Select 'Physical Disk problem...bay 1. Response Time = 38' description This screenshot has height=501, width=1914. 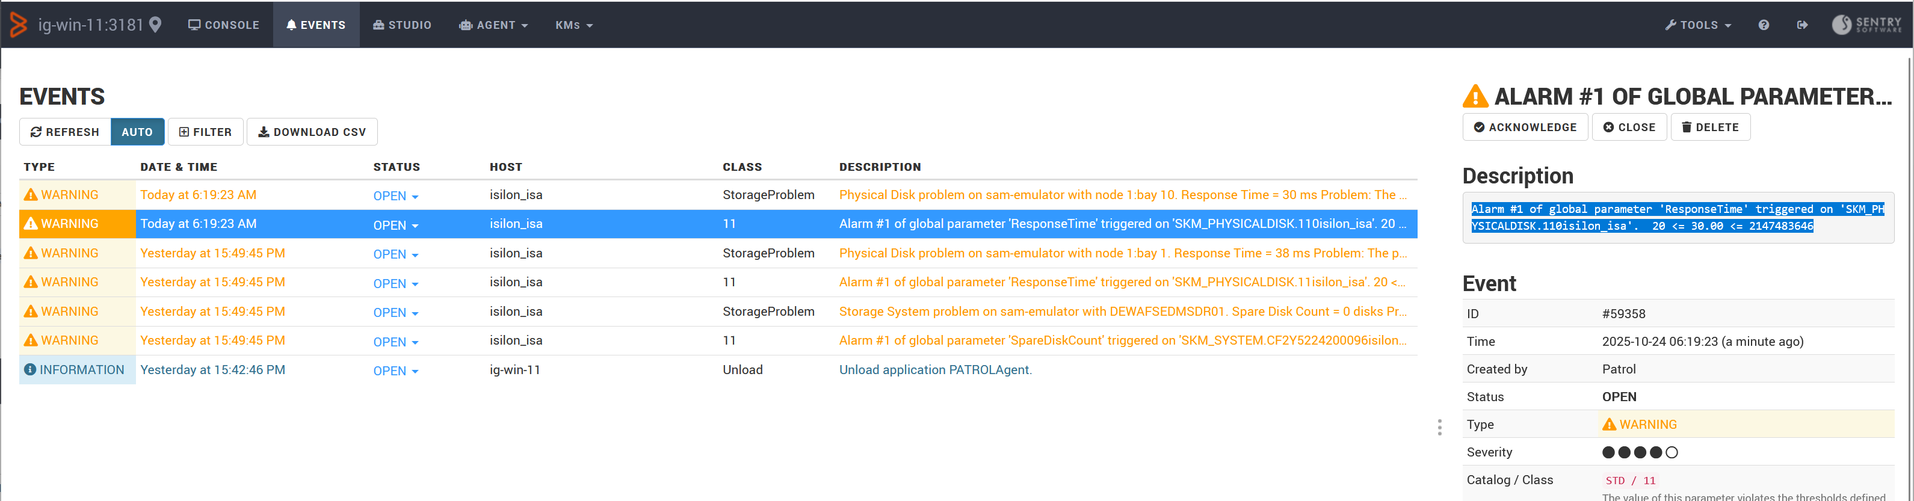[1123, 253]
